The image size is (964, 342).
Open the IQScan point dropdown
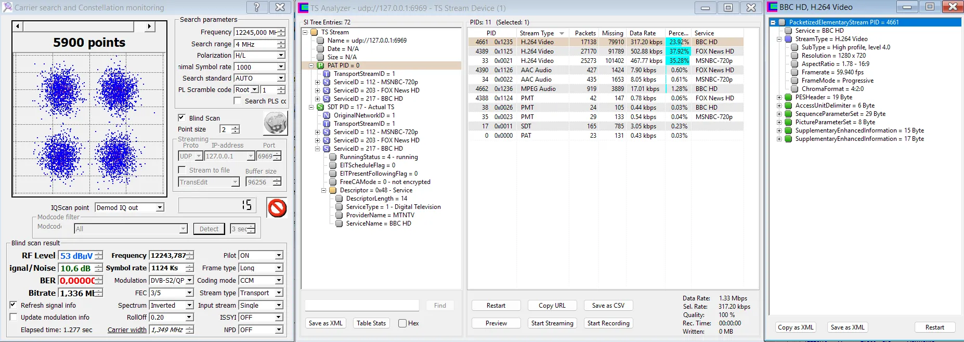(x=160, y=208)
